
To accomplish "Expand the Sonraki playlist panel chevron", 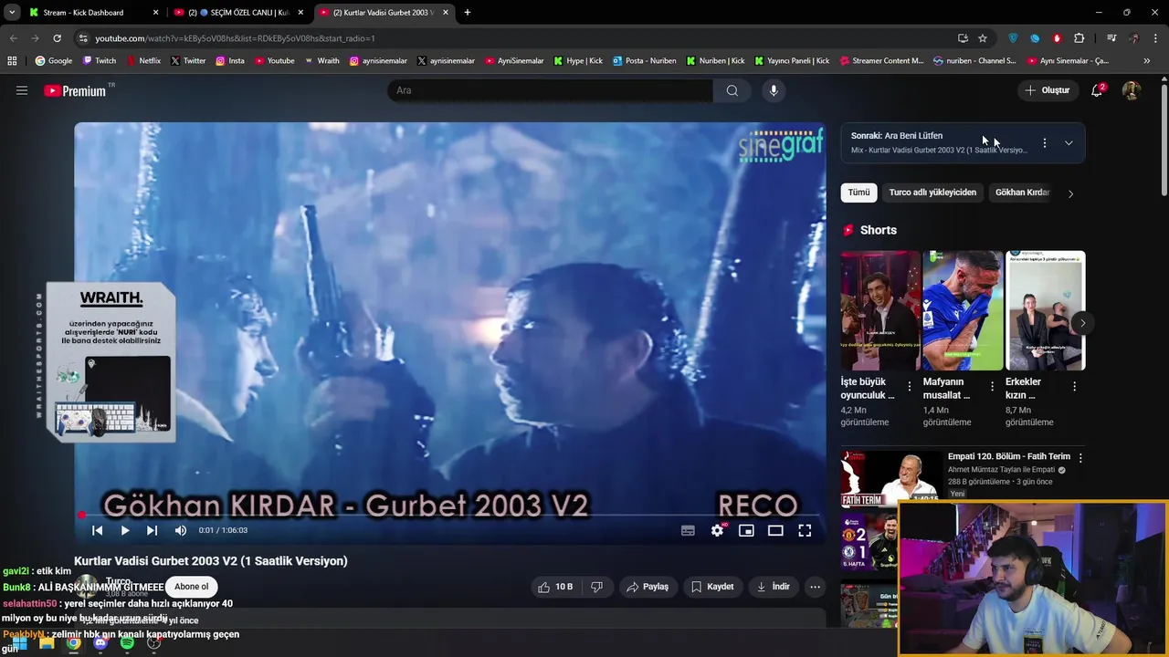I will click(1069, 143).
